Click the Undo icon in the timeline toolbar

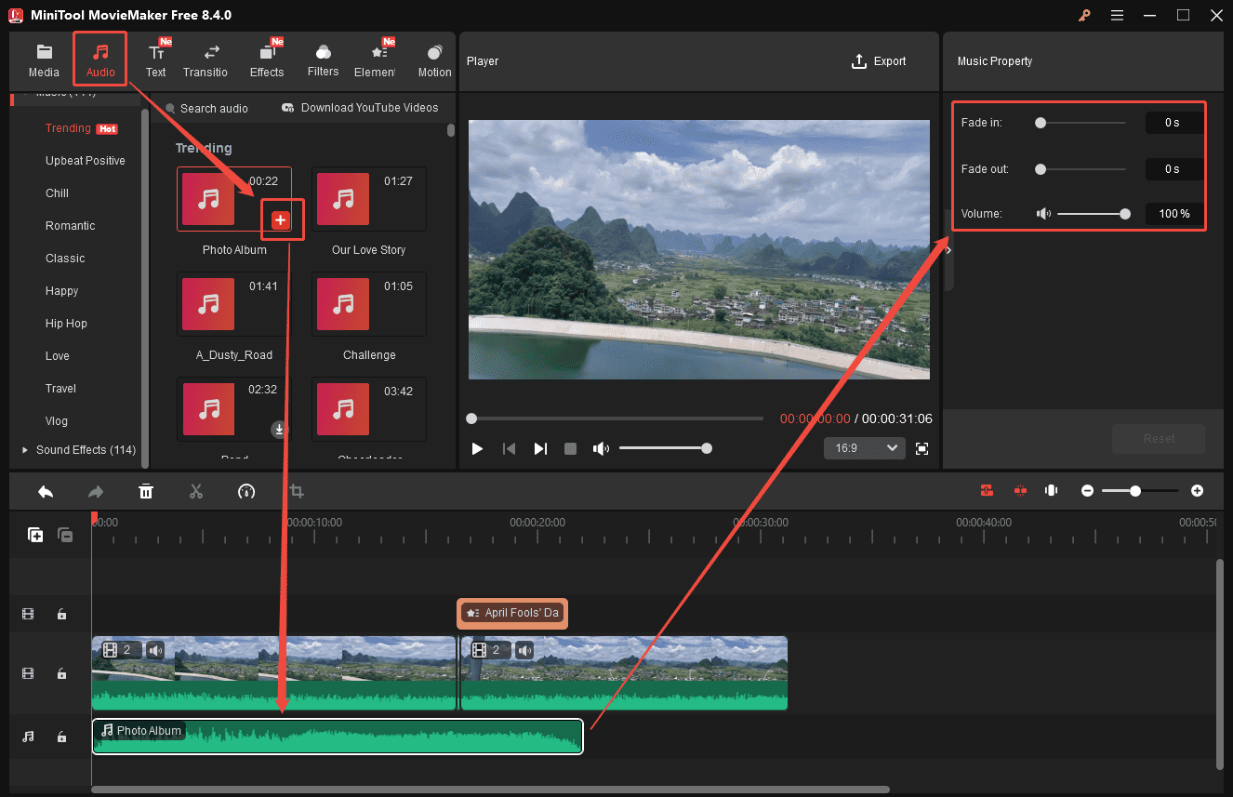point(46,490)
